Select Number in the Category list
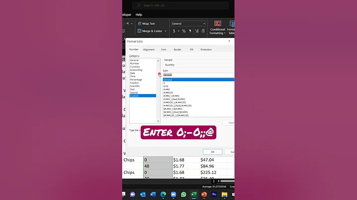 (143, 63)
